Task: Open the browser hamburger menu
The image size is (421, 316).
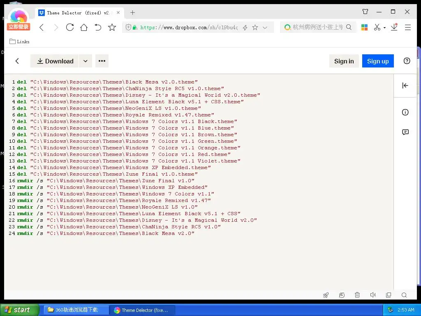Action: (408, 27)
